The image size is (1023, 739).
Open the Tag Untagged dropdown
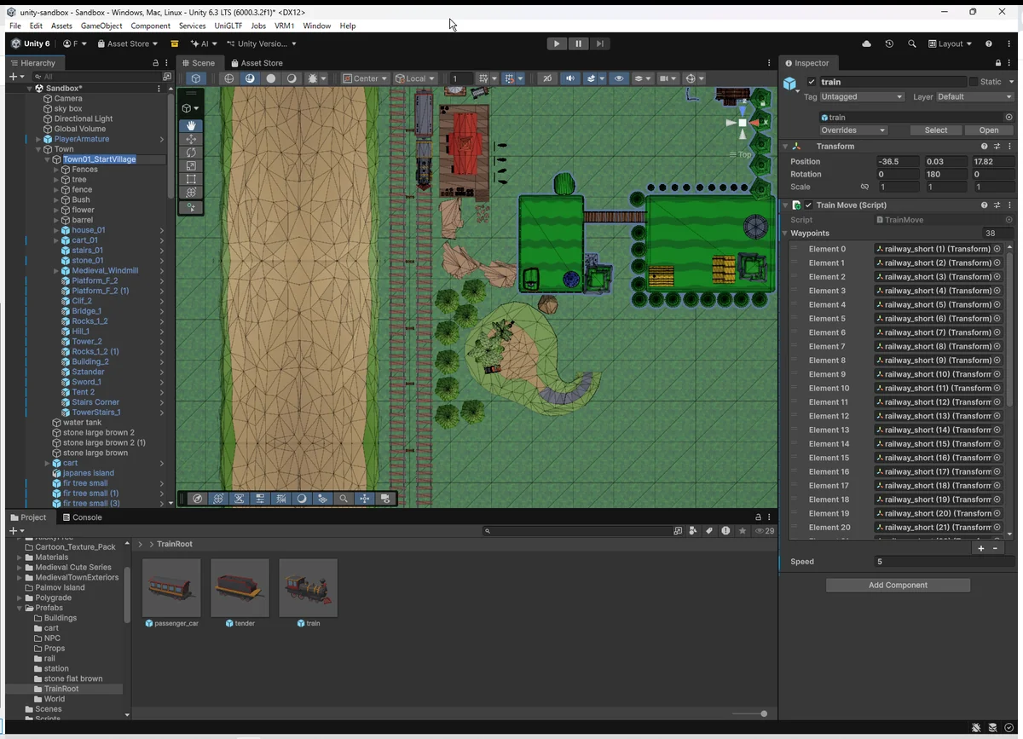[862, 97]
